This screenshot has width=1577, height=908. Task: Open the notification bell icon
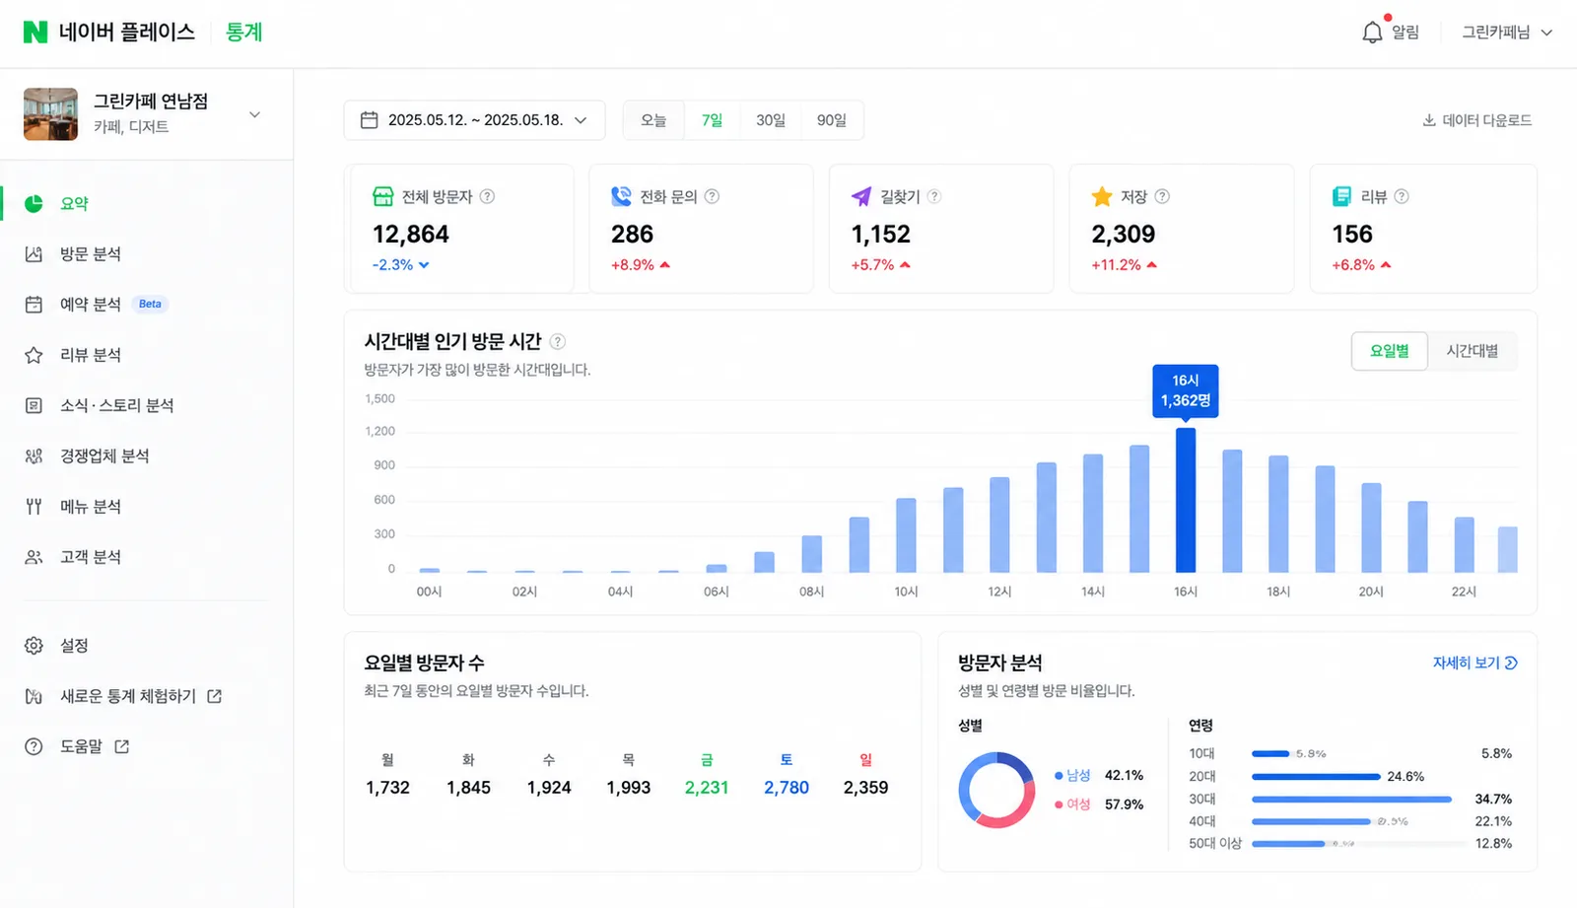(x=1373, y=33)
